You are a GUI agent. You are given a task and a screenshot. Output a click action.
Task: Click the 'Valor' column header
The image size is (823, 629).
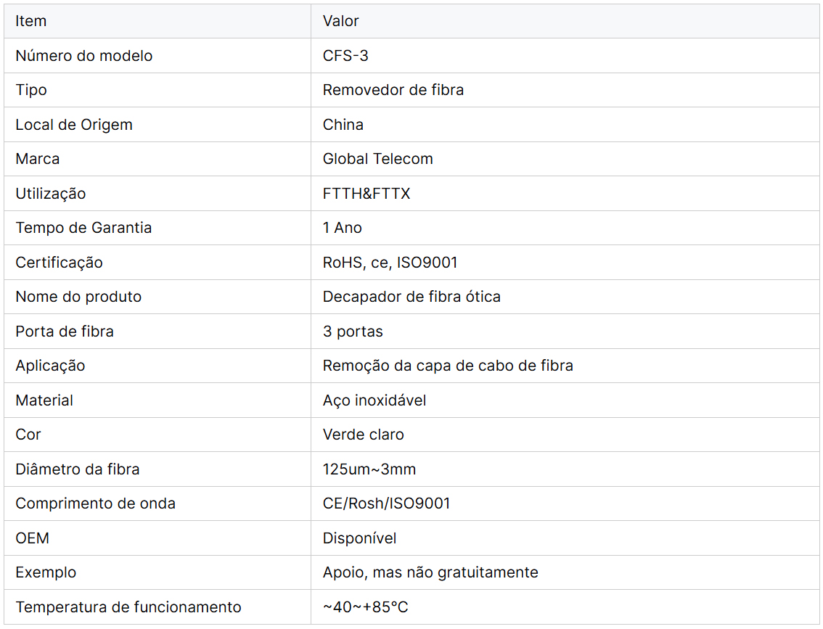[341, 21]
